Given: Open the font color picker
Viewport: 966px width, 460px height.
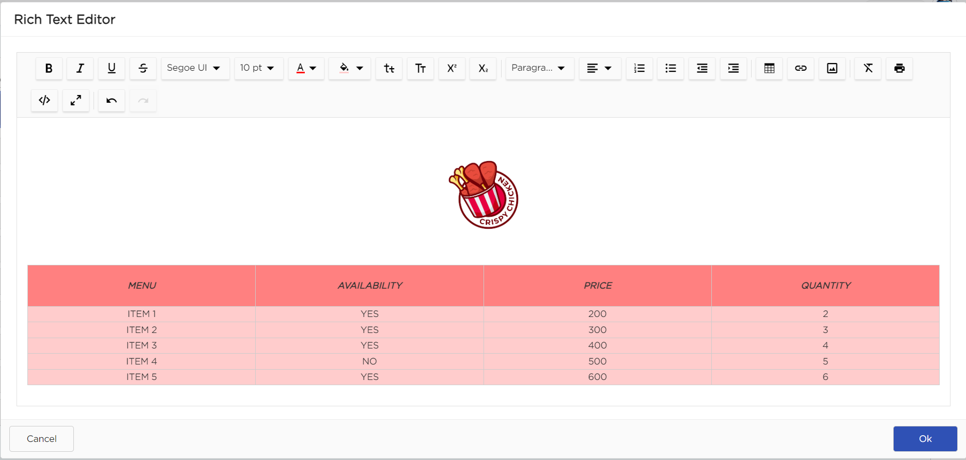Looking at the screenshot, I should click(x=306, y=68).
